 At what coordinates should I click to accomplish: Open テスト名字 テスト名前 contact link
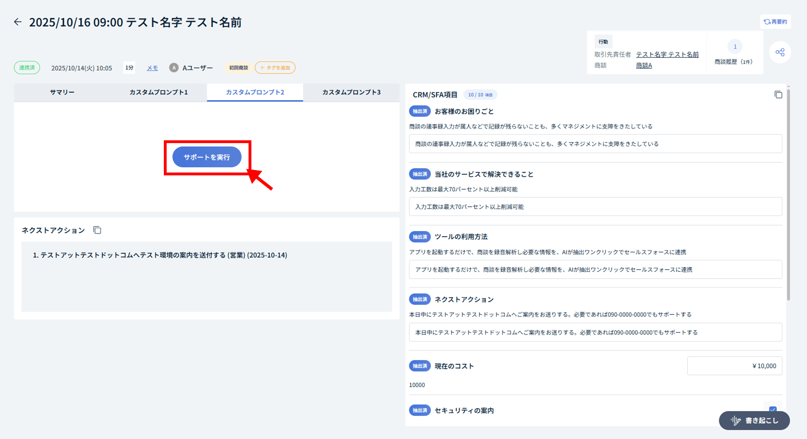[667, 54]
